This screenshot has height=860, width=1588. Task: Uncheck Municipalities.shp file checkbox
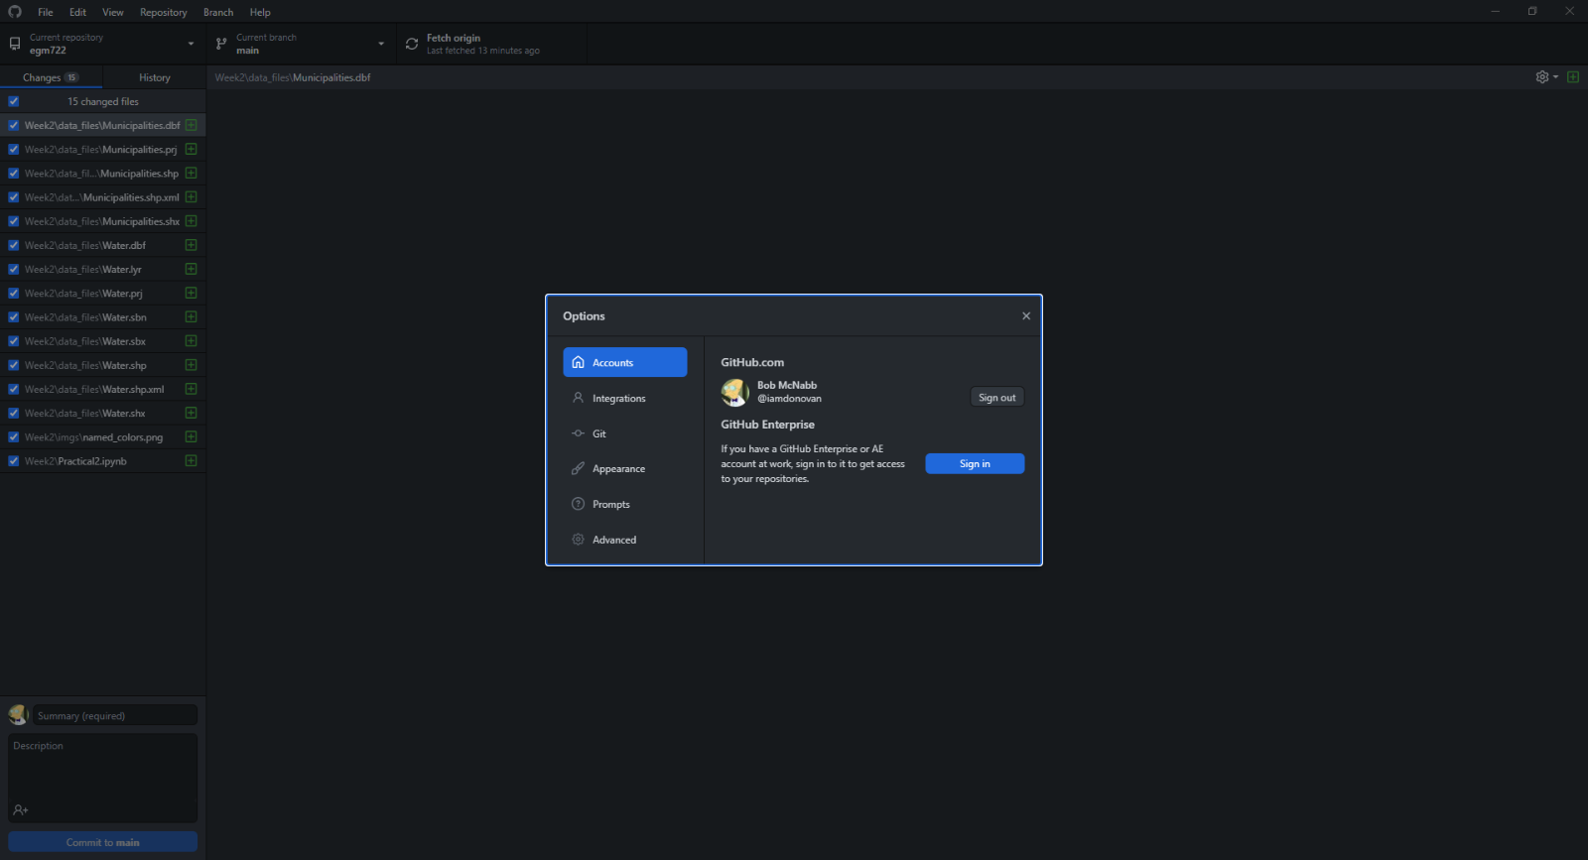pyautogui.click(x=14, y=174)
